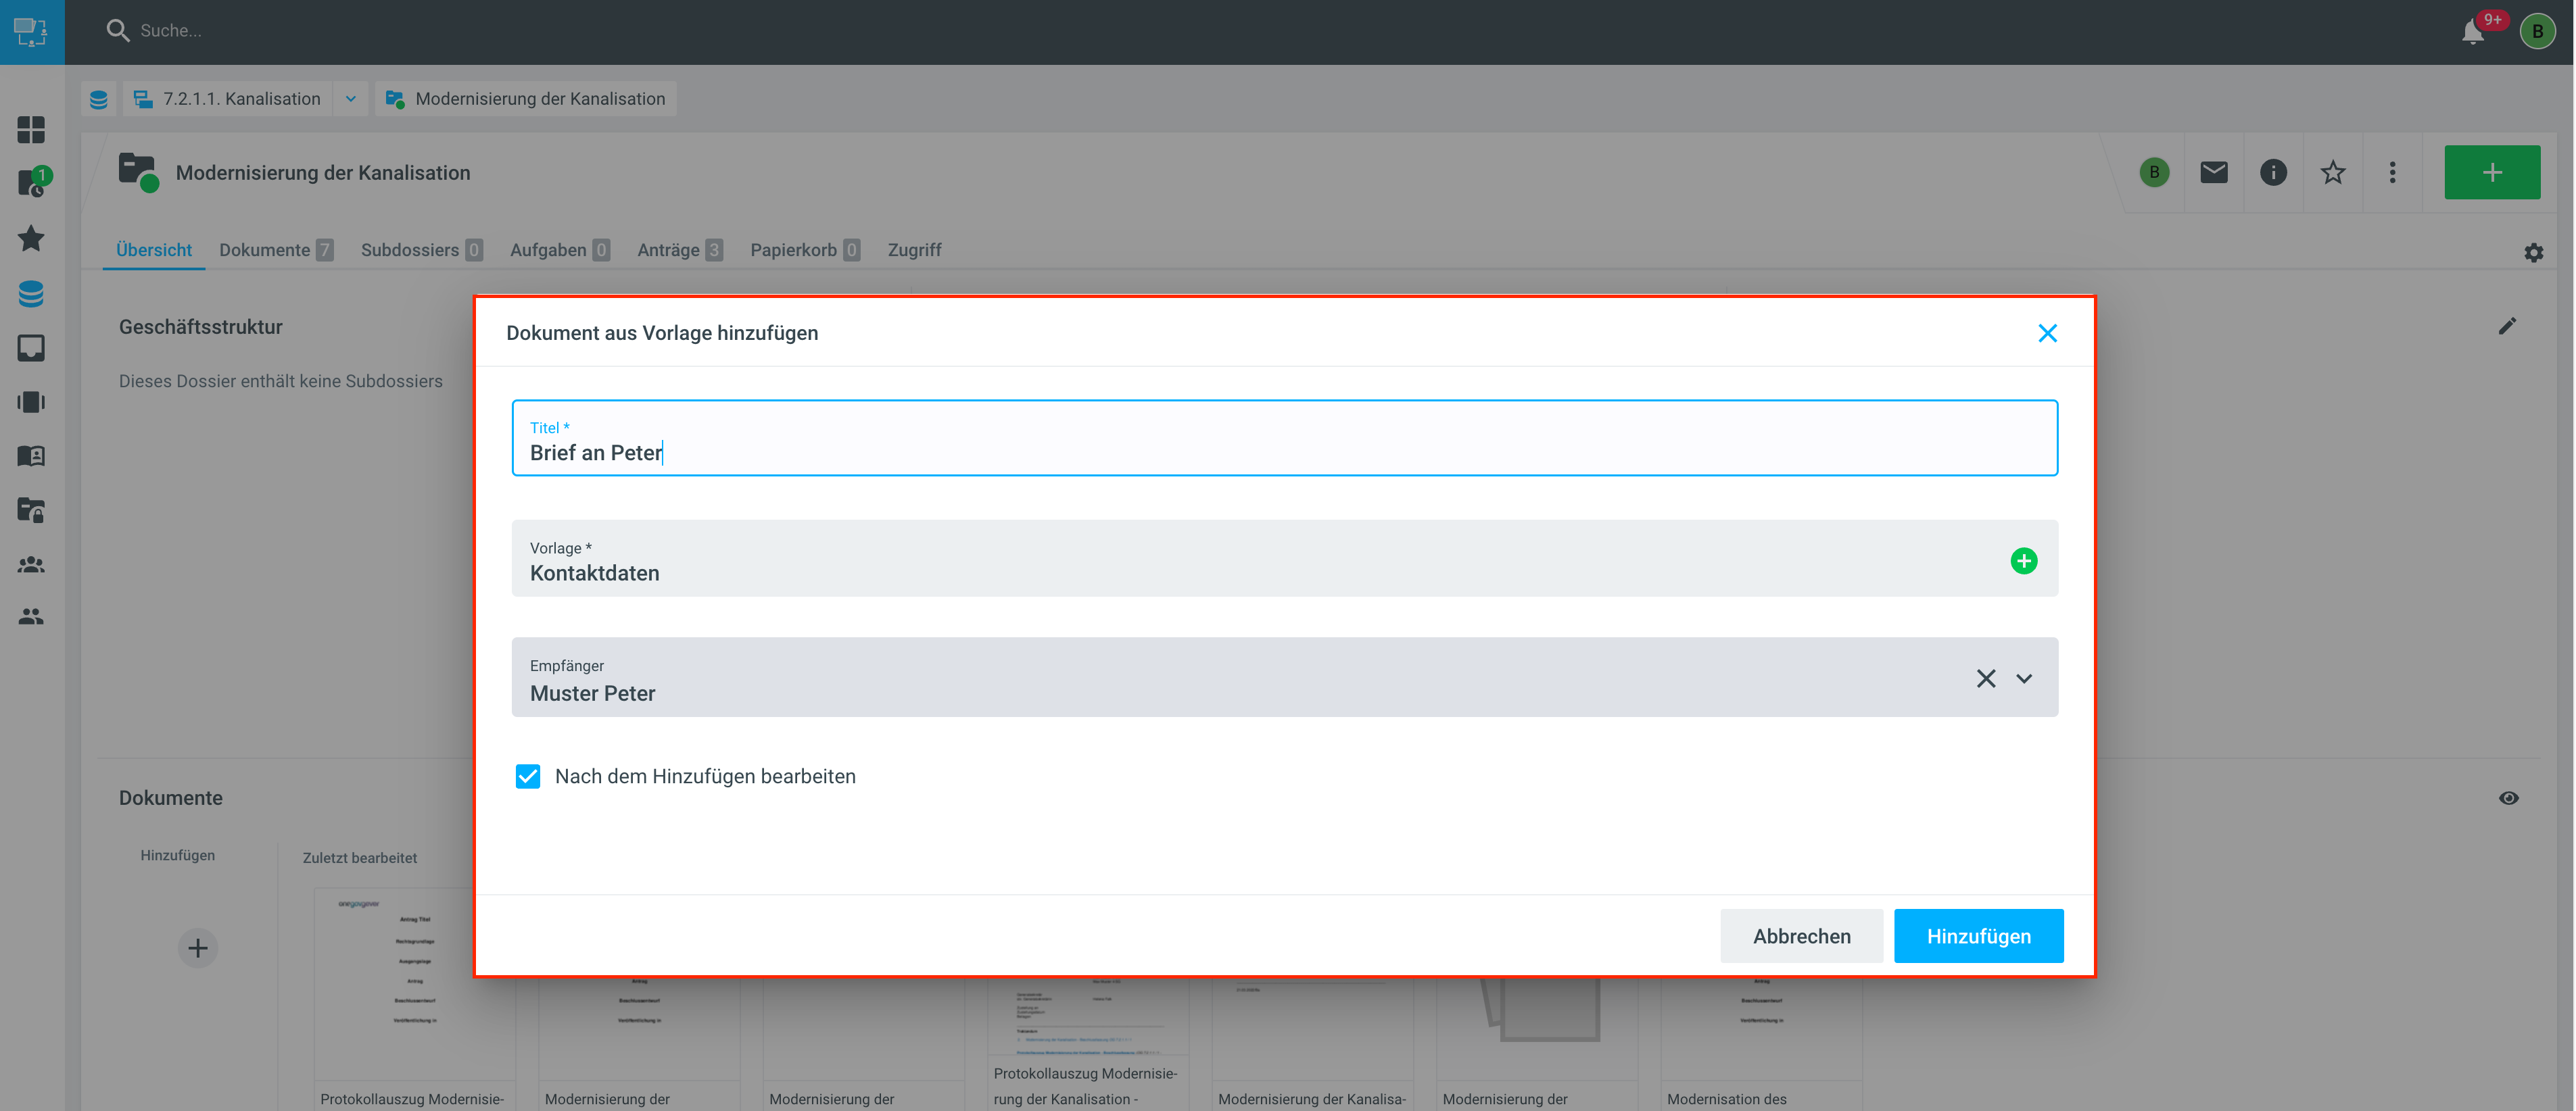The image size is (2576, 1111).
Task: Click the green plus icon in Vorlage field
Action: [x=2023, y=560]
